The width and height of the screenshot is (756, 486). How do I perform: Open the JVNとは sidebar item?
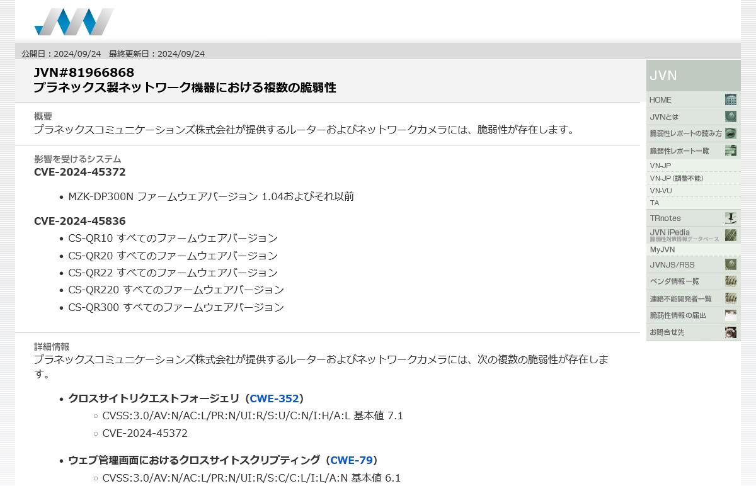click(x=693, y=116)
